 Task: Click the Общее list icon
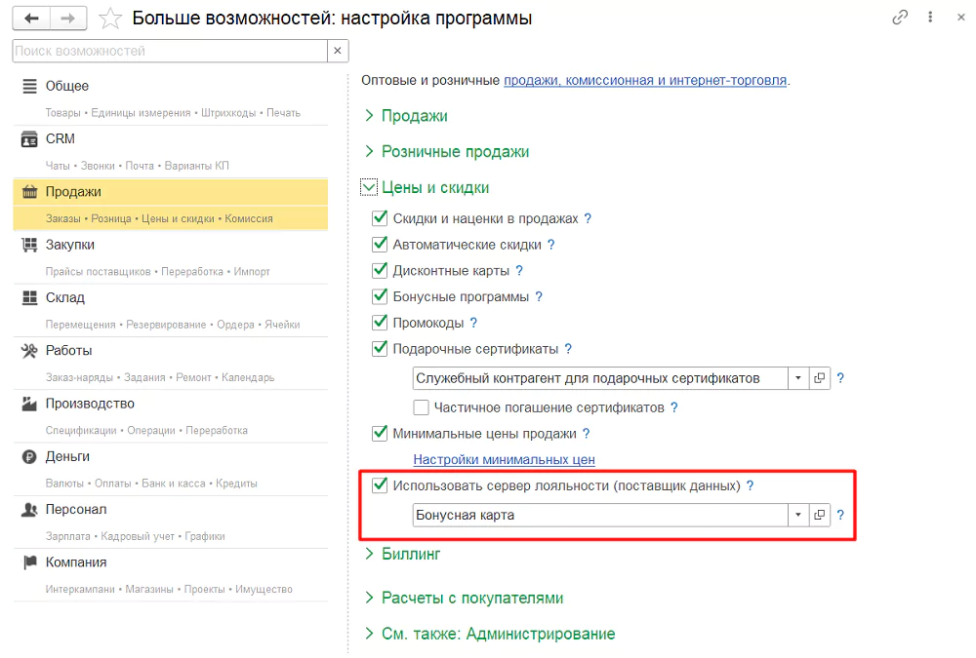tap(29, 86)
